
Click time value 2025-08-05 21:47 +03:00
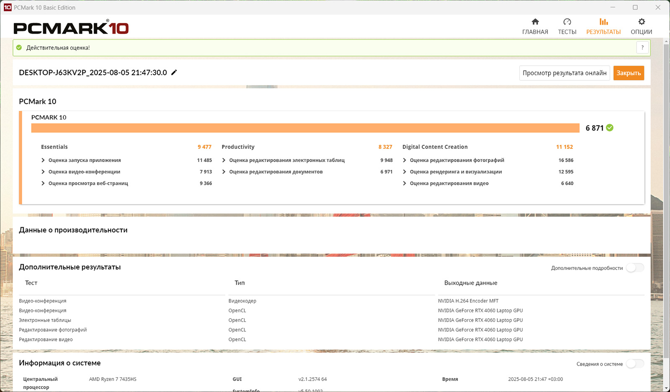tap(535, 379)
